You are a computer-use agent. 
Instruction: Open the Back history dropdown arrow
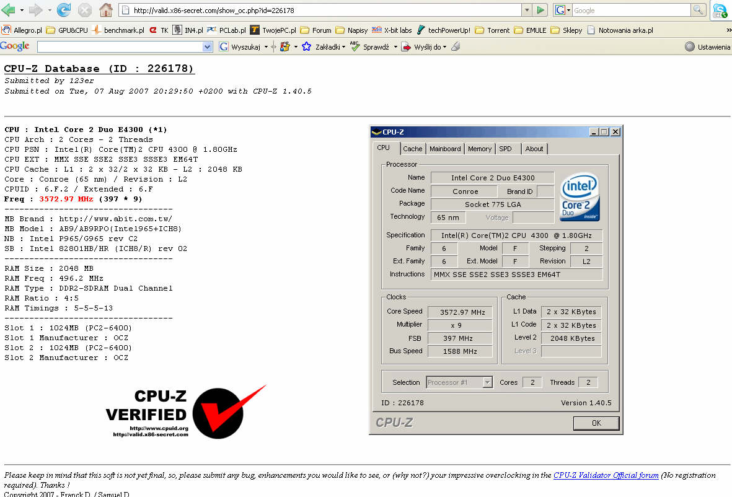(x=22, y=10)
